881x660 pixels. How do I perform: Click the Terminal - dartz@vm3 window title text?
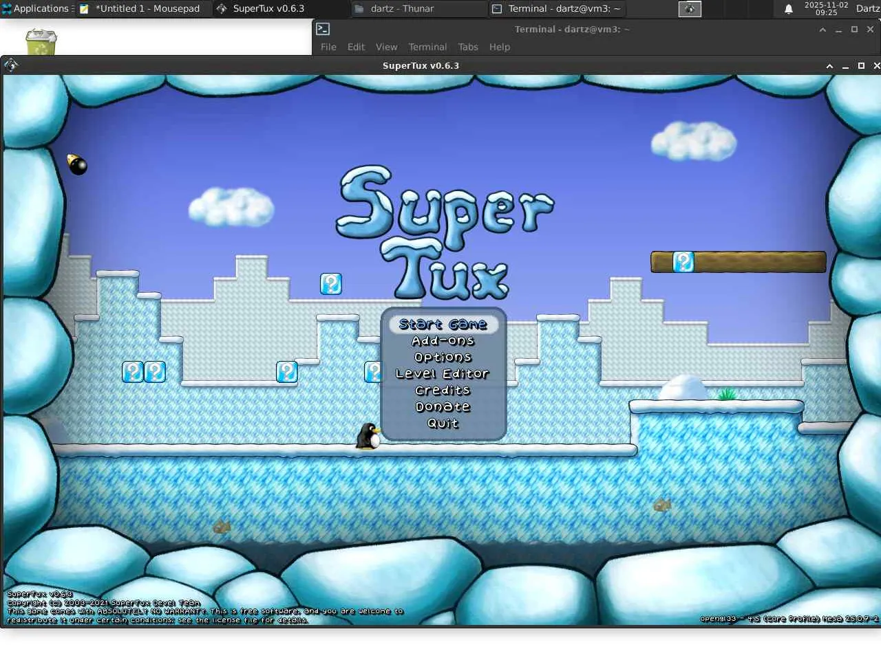[x=572, y=29]
